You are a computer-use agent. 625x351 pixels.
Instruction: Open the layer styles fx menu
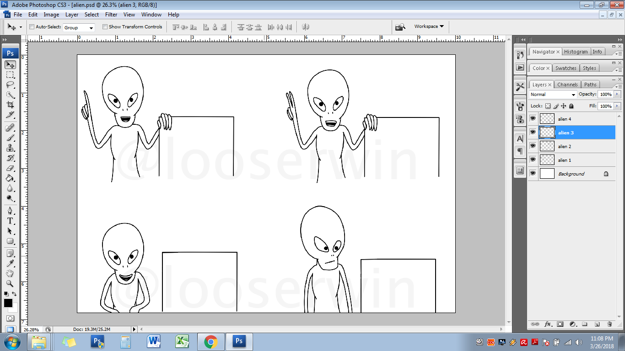(x=548, y=324)
